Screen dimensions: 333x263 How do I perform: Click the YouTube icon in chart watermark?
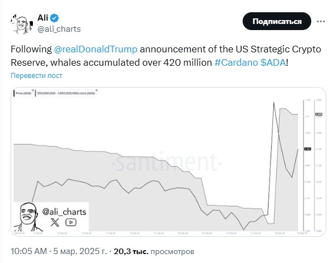point(71,222)
